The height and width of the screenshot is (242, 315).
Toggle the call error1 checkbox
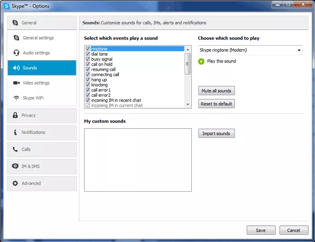[x=88, y=90]
